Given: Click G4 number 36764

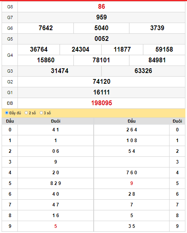Looking at the screenshot, I should pyautogui.click(x=39, y=49).
